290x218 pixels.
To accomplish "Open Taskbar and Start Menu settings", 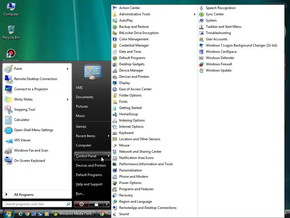I will pos(223,27).
